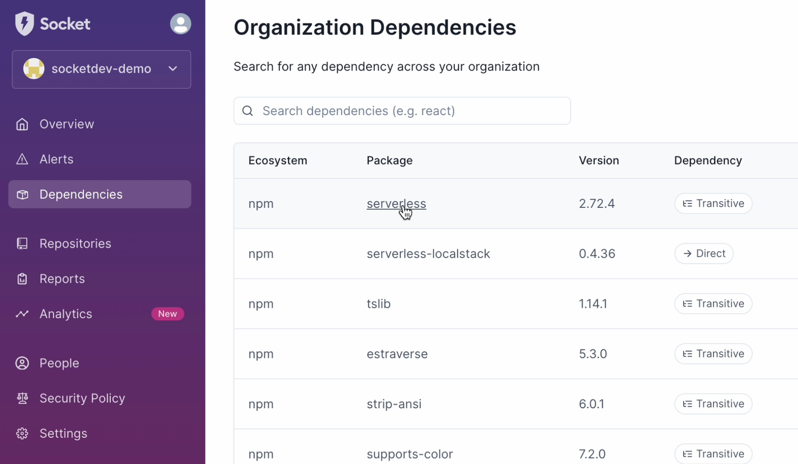Click the arrow icon in Direct badge
The height and width of the screenshot is (464, 798).
coord(687,254)
